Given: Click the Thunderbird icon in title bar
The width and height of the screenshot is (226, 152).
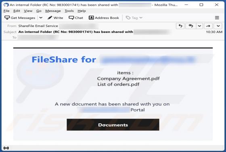Looking at the screenshot, I should click(x=6, y=5).
